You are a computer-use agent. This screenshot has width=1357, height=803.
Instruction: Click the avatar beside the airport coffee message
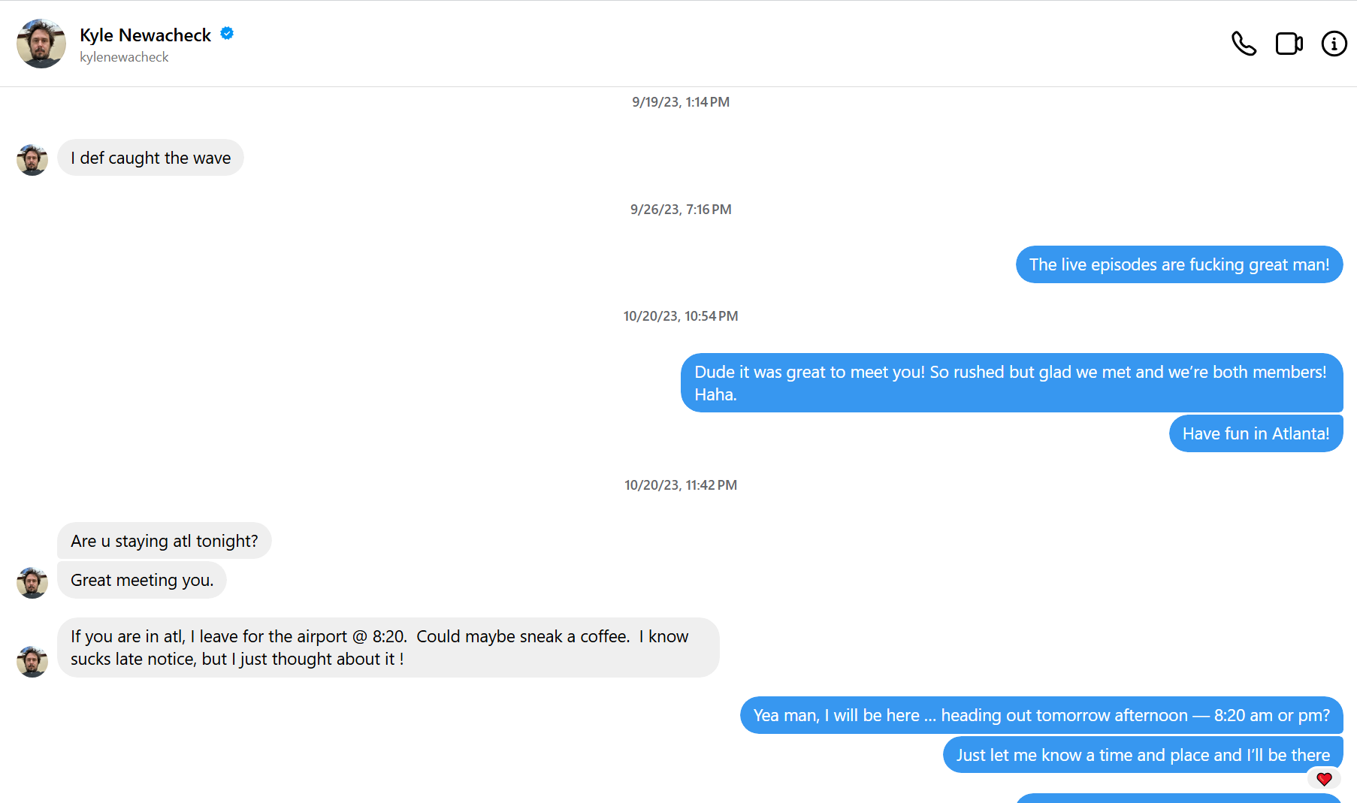click(x=32, y=662)
